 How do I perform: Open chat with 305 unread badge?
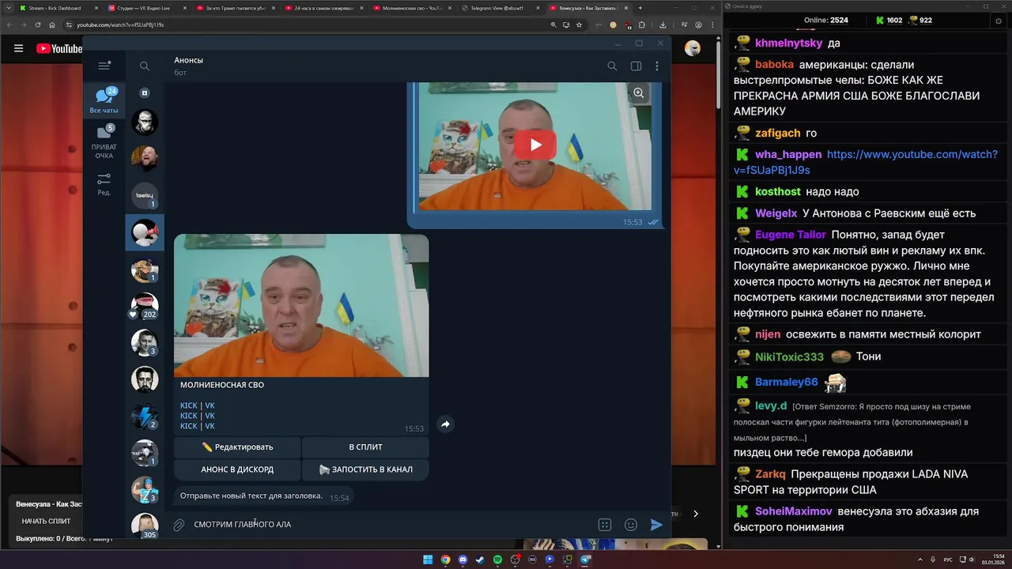(x=145, y=526)
